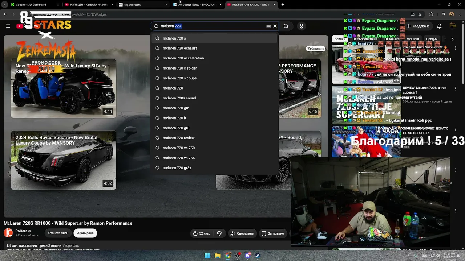The width and height of the screenshot is (465, 261).
Task: Share the video via Споделяне
Action: [x=242, y=233]
